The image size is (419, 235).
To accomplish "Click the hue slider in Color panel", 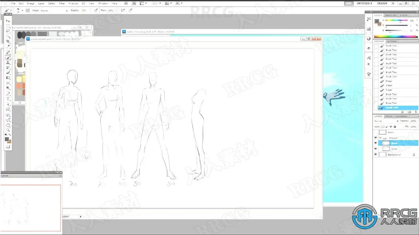I will pyautogui.click(x=397, y=21).
